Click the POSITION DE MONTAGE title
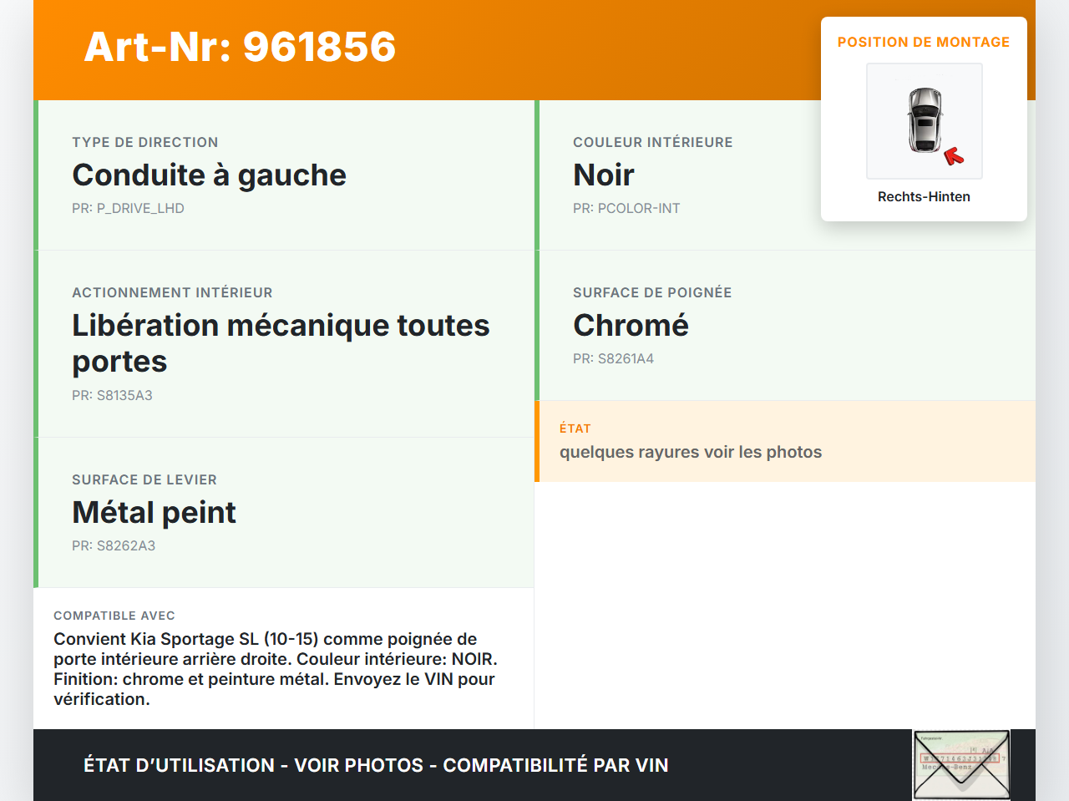This screenshot has height=801, width=1069. [x=923, y=42]
